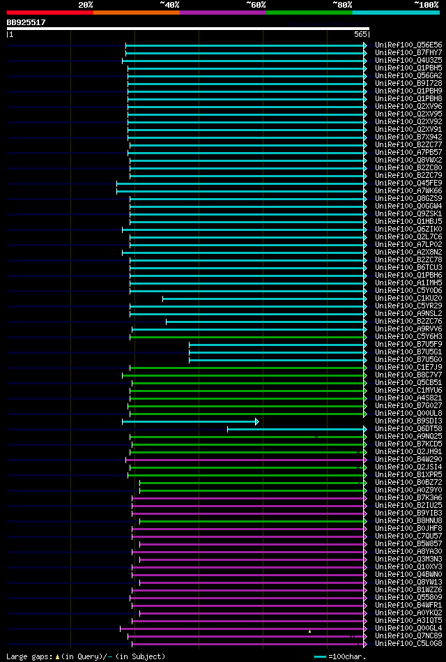Click the faint AlignView version text above query bar

(x=329, y=24)
